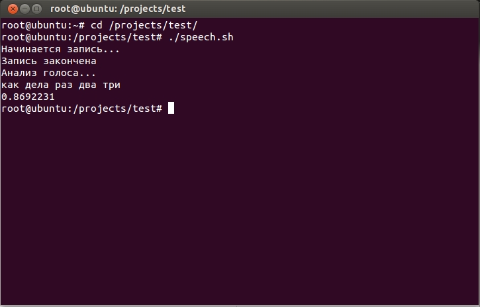This screenshot has width=480, height=307.
Task: Click the word Запись in Запись закончена
Action: click(x=18, y=61)
